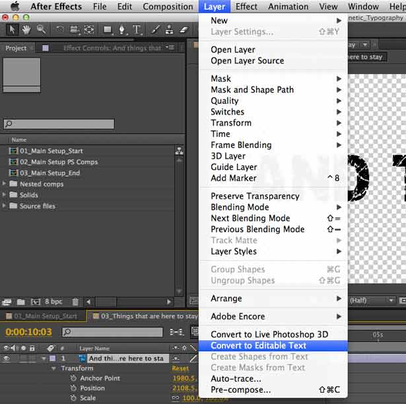Open the Effect menu
Screen dimensions: 406x404
click(x=246, y=7)
